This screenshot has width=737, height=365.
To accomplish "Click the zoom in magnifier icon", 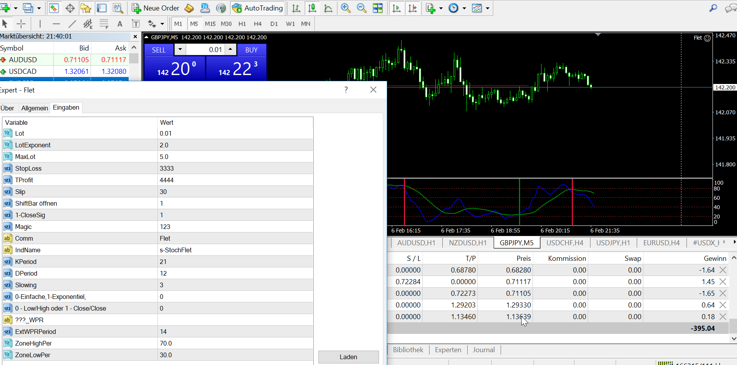I will tap(345, 8).
